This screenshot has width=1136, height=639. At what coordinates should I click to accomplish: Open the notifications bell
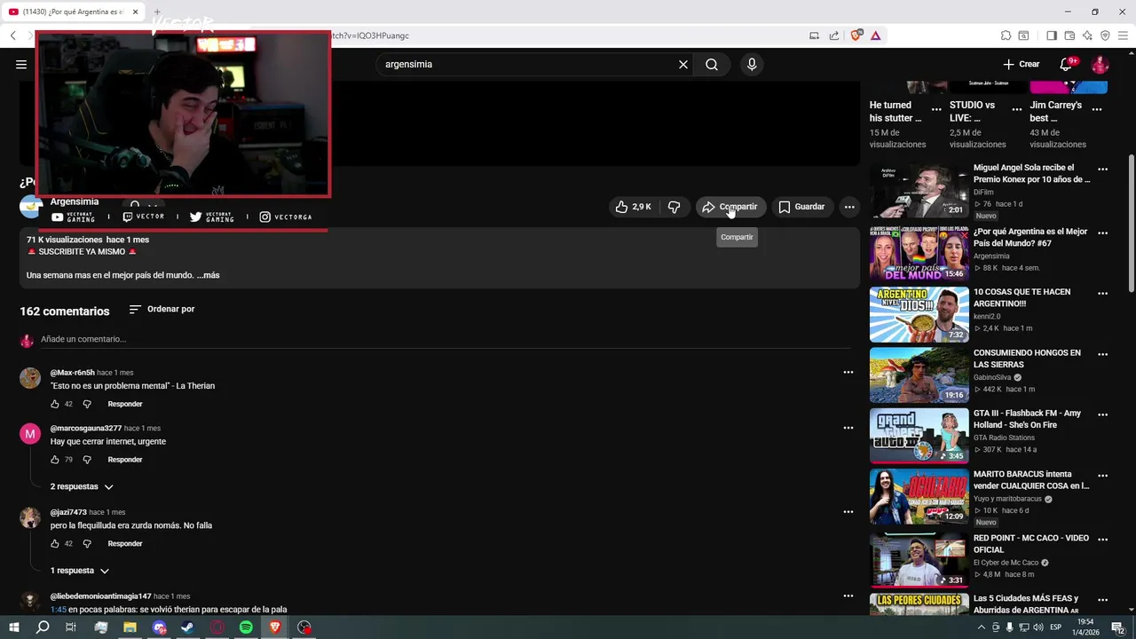pos(1066,64)
